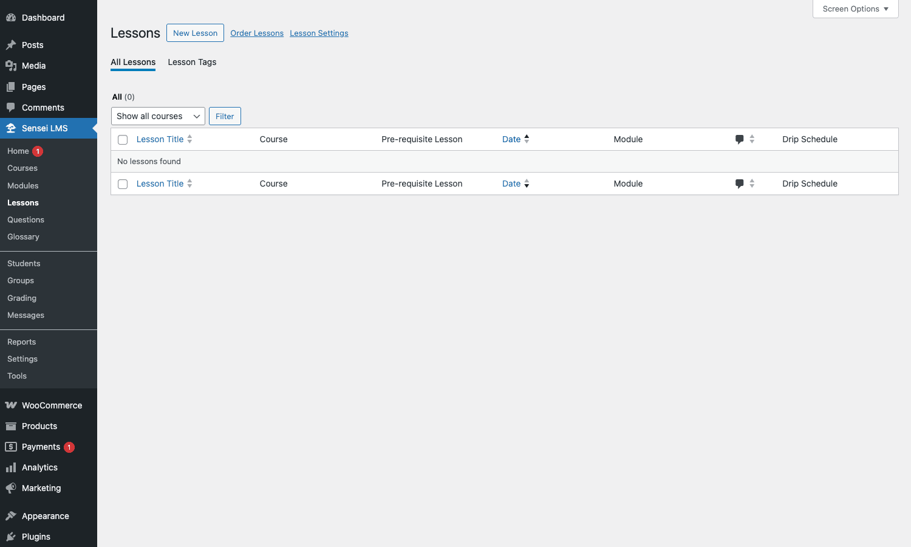Screen dimensions: 911x547
Task: Sort by comments using footer arrows
Action: (x=752, y=184)
